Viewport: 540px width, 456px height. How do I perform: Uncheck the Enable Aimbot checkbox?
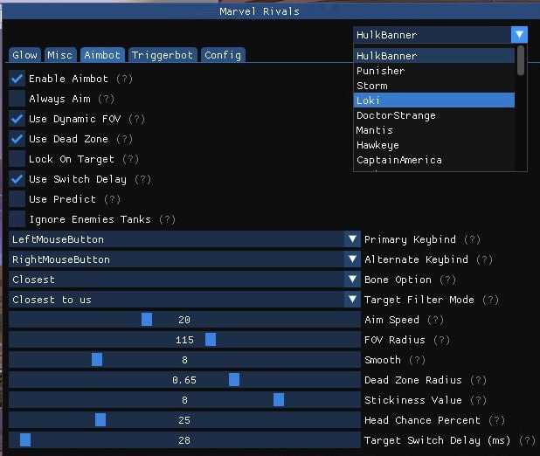coord(17,79)
